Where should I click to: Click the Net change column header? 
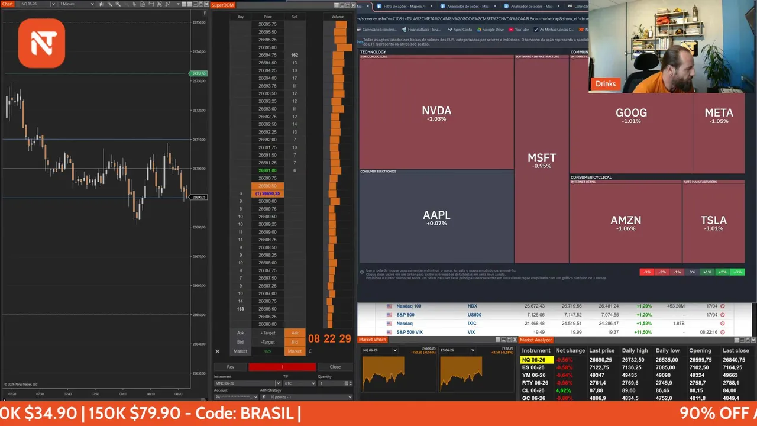tap(570, 350)
